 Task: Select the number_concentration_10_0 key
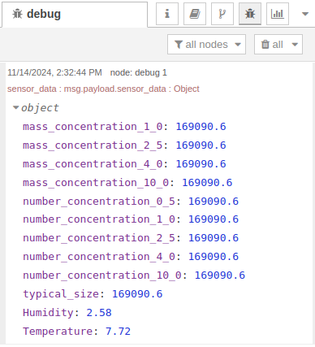[102, 275]
